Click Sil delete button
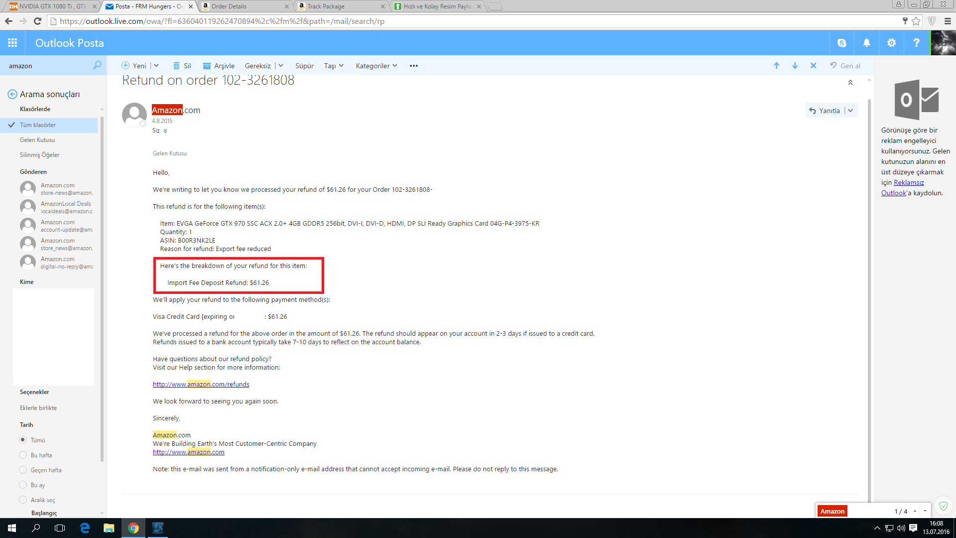Screen dimensions: 956x538 pos(182,66)
